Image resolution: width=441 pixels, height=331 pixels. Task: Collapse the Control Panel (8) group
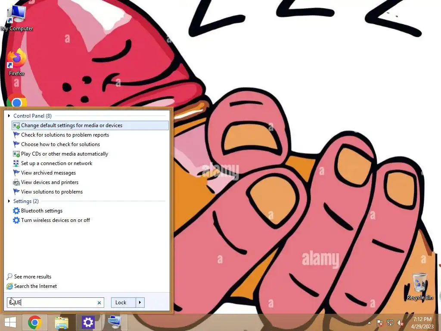(x=9, y=116)
